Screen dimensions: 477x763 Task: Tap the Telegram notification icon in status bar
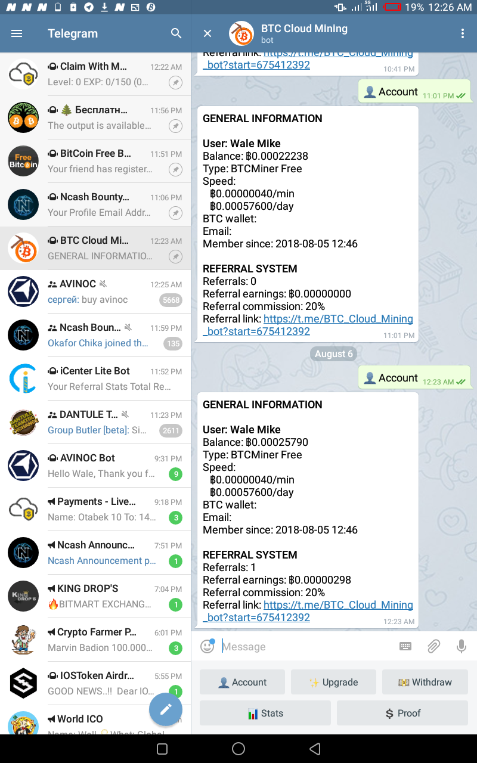pyautogui.click(x=89, y=7)
